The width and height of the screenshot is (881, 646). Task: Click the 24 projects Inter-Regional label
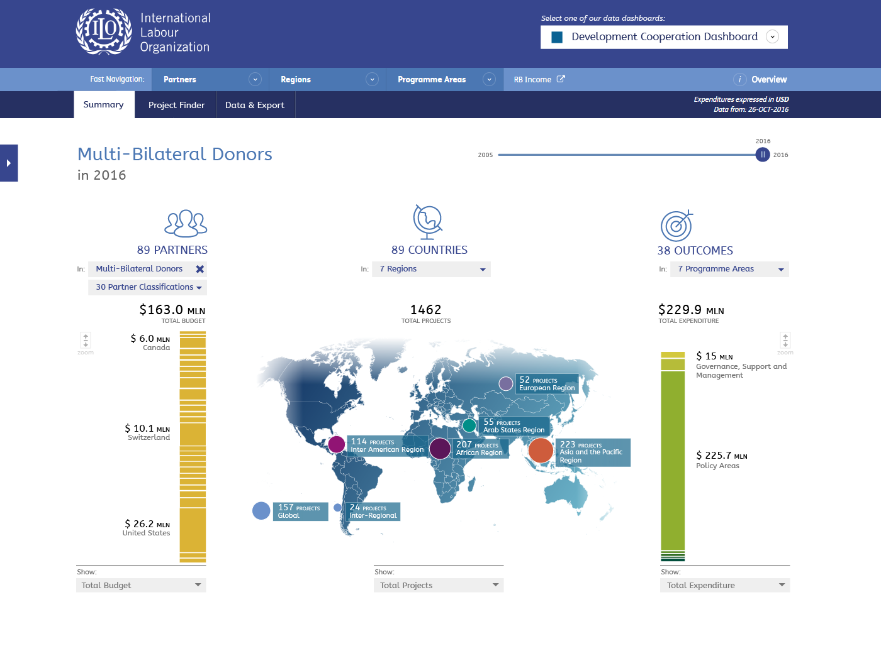coord(374,512)
